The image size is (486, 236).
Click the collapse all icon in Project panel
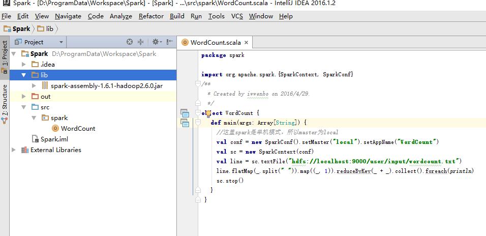(141, 42)
